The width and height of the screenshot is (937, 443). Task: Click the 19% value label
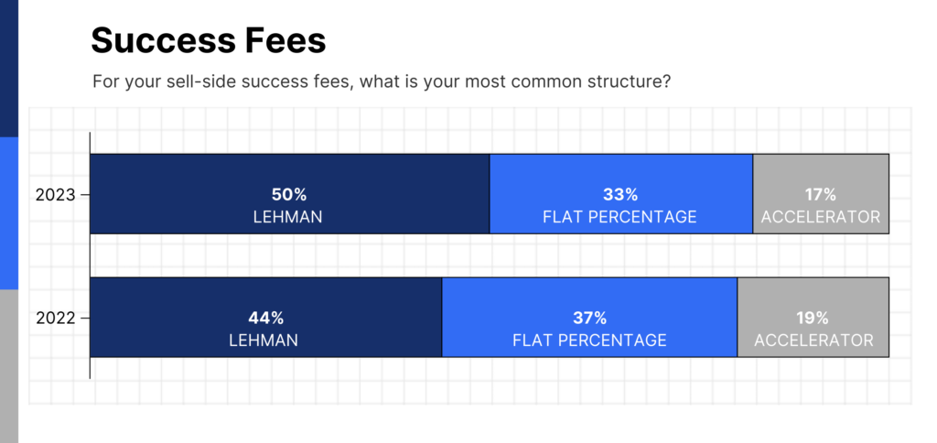[x=813, y=319]
